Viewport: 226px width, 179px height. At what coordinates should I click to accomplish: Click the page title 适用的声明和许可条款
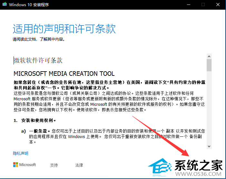(64, 29)
